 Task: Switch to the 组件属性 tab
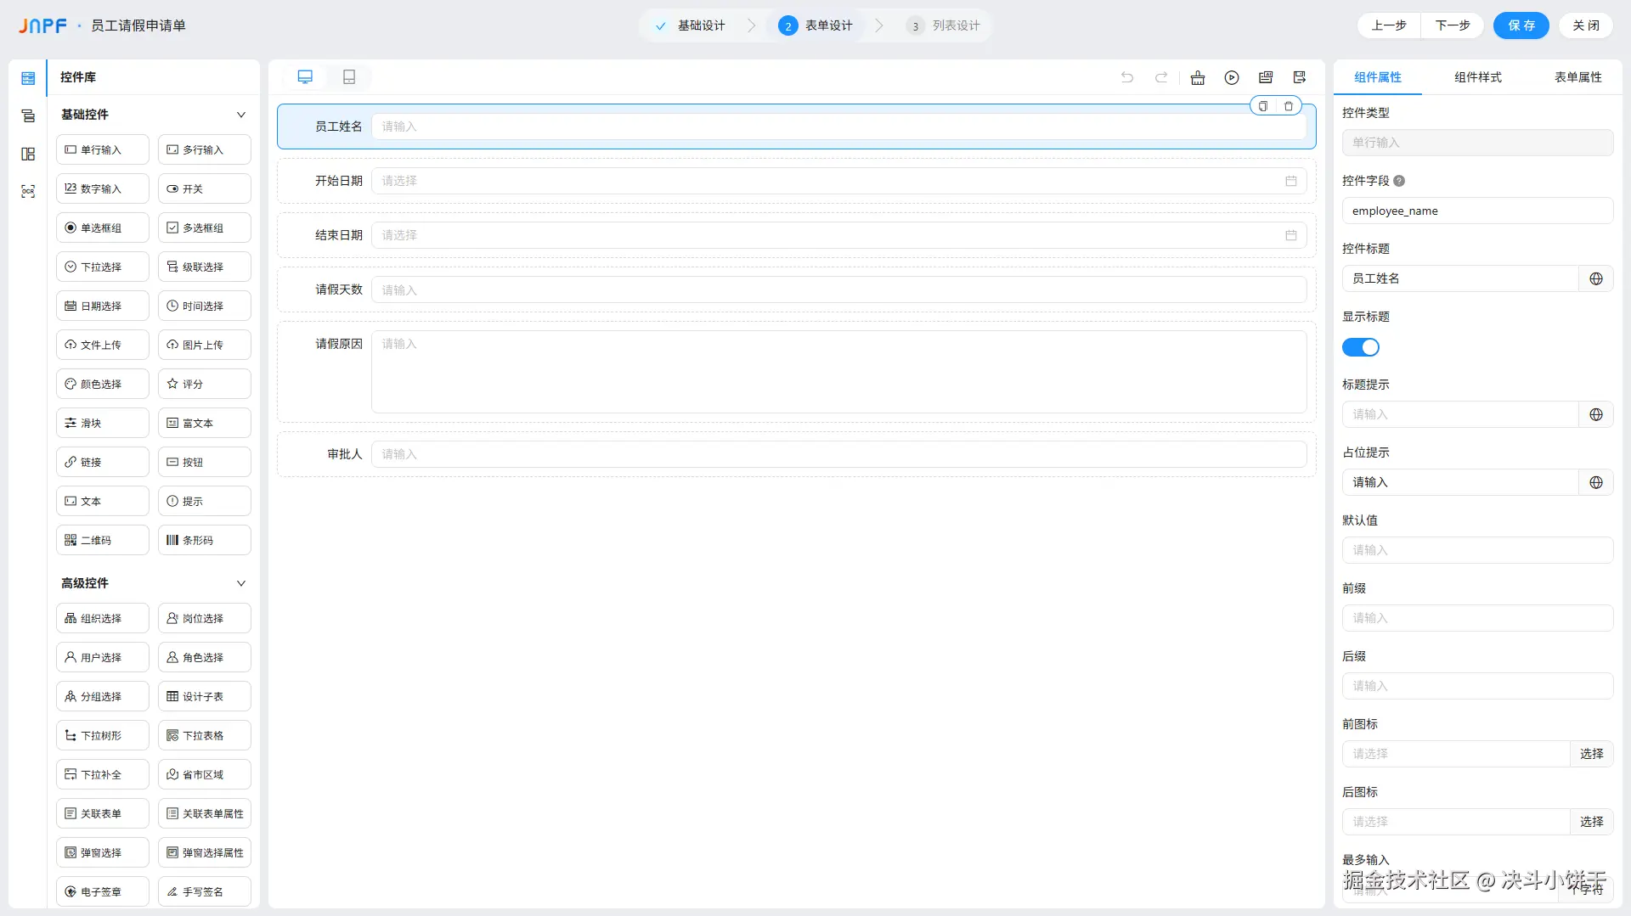(x=1378, y=77)
